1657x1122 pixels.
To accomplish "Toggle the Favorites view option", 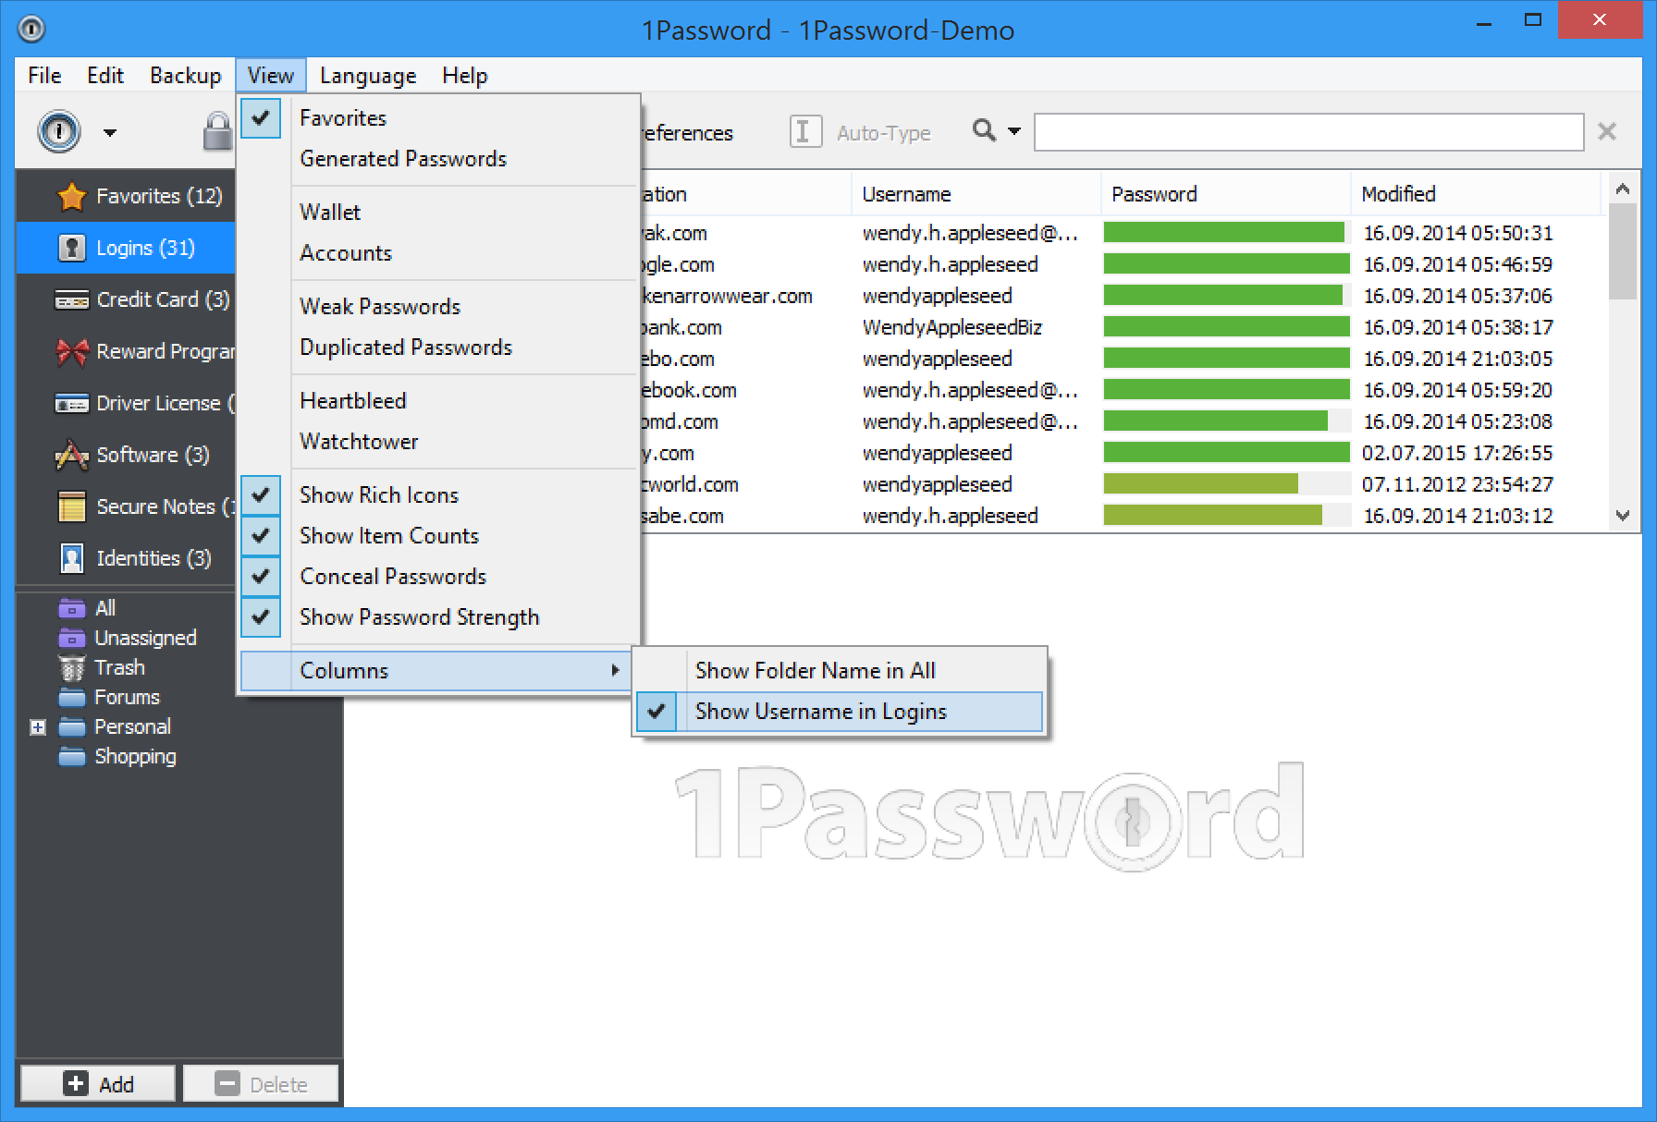I will (439, 118).
